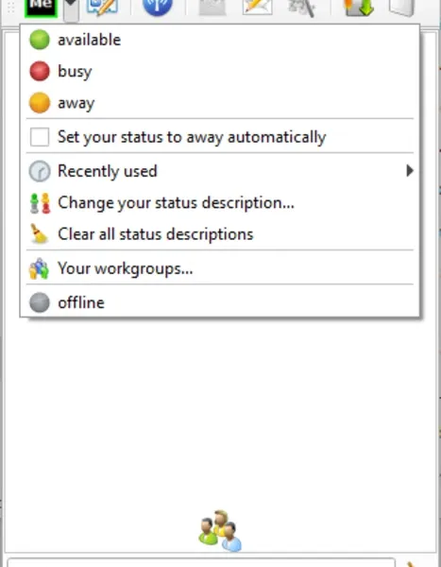
Task: Expand the Recently used submenu arrow
Action: click(409, 171)
